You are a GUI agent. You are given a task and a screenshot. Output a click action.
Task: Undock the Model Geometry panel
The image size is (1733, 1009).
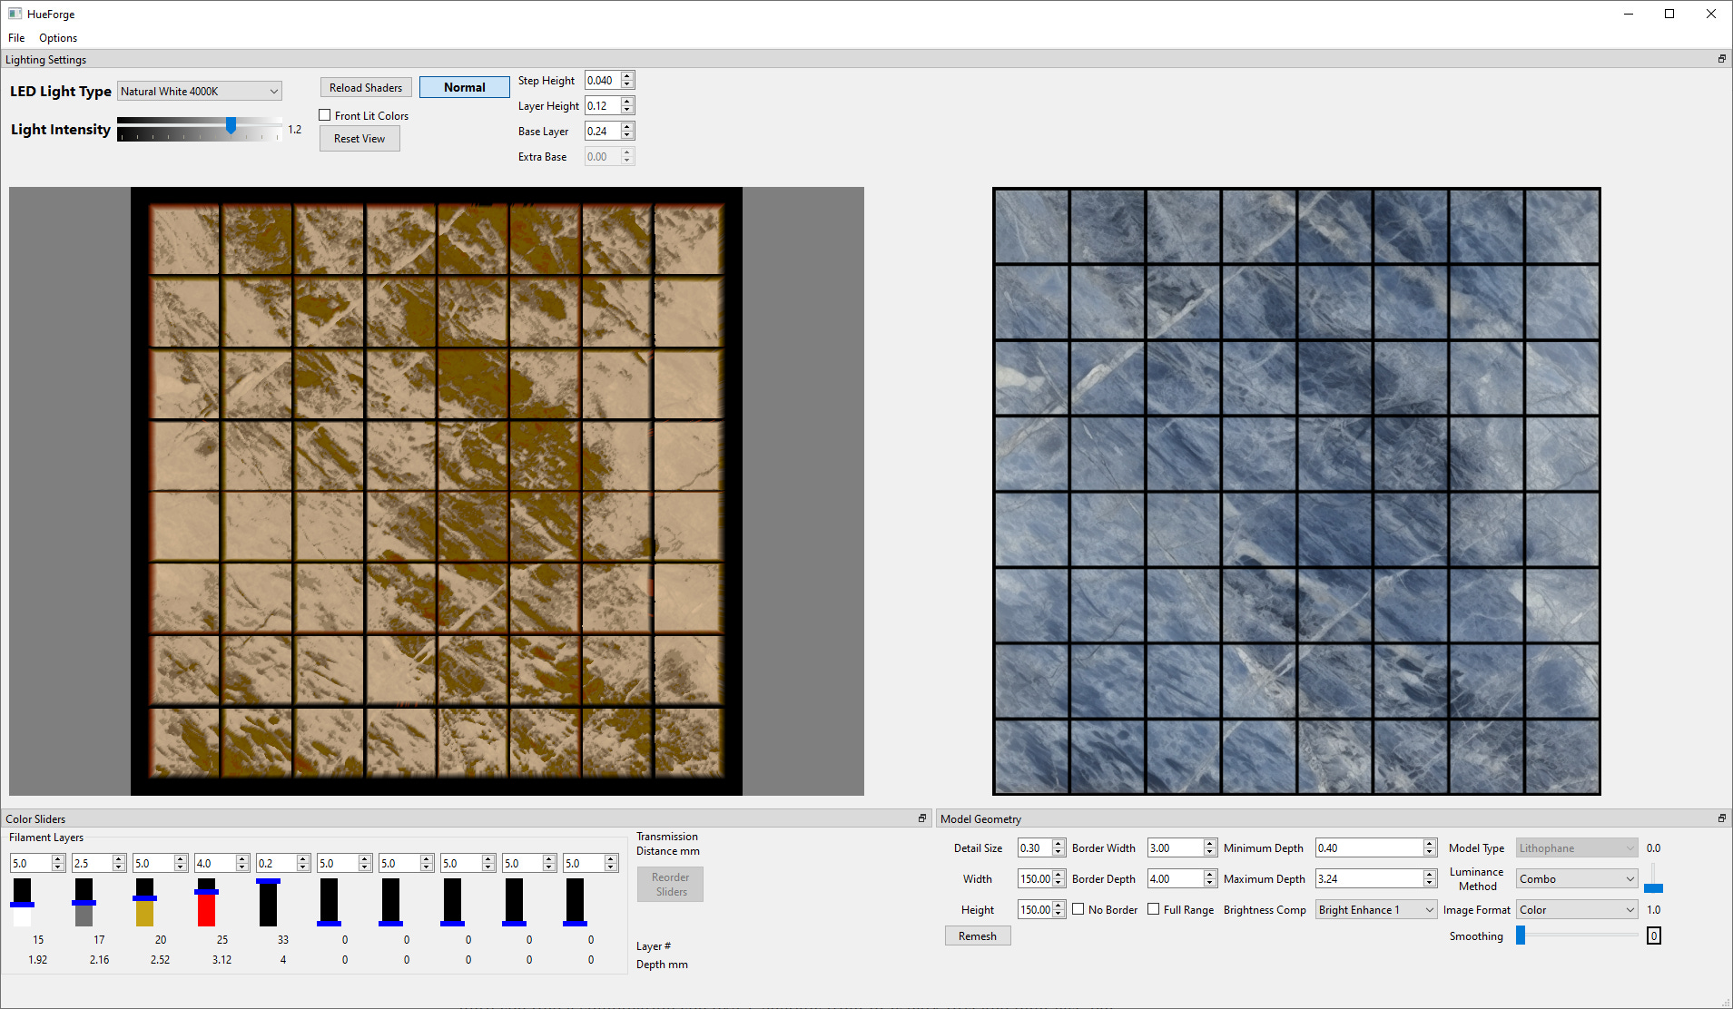[1720, 818]
